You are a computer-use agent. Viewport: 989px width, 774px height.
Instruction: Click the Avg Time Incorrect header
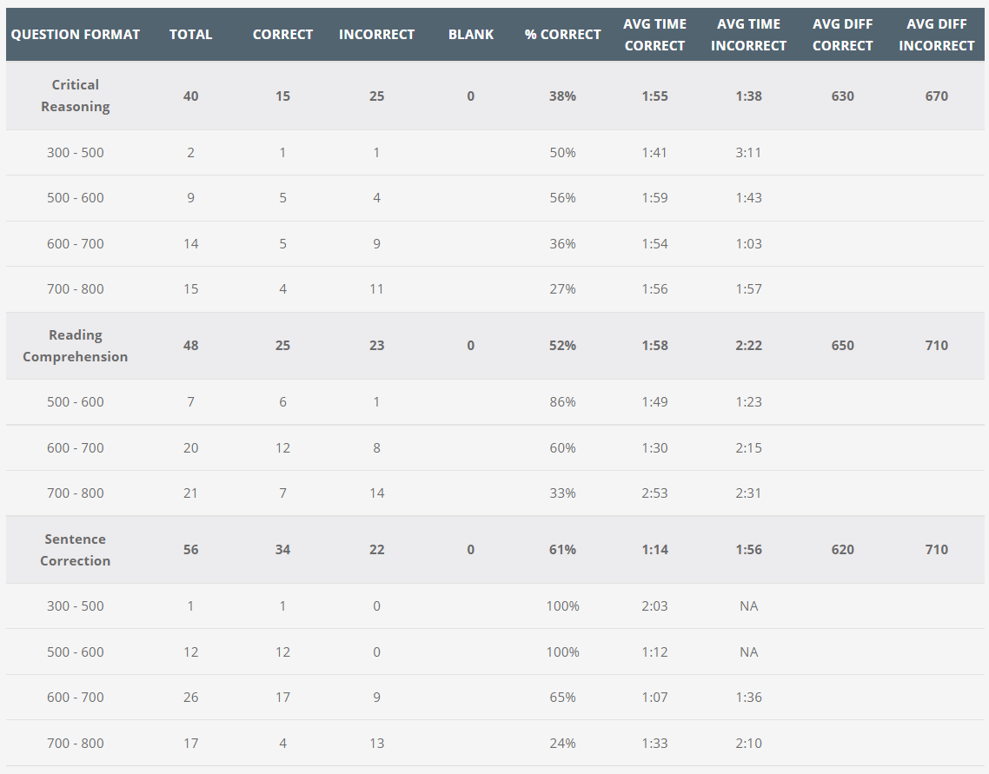pyautogui.click(x=748, y=35)
